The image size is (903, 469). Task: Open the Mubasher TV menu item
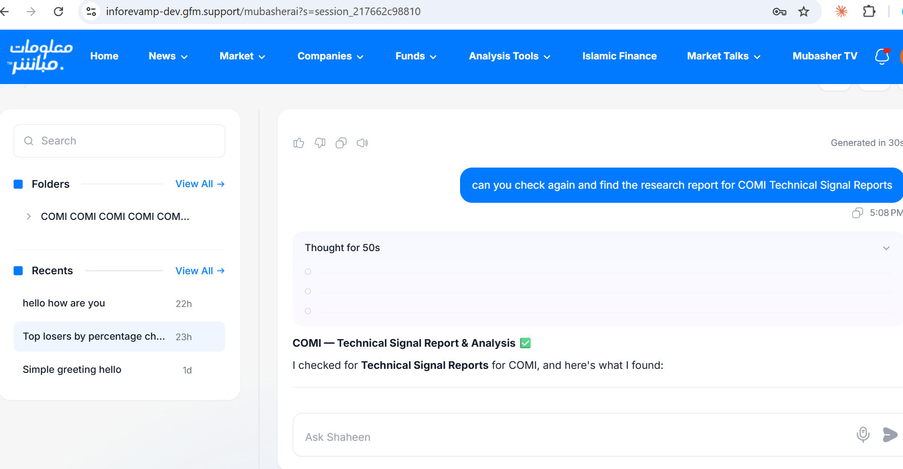pos(825,56)
